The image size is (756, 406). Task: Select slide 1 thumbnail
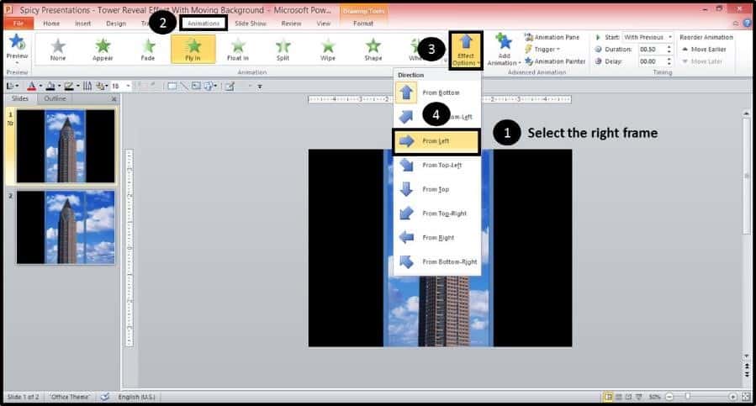[x=66, y=146]
